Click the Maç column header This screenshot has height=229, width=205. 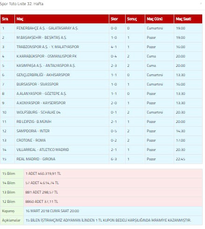pos(62,19)
